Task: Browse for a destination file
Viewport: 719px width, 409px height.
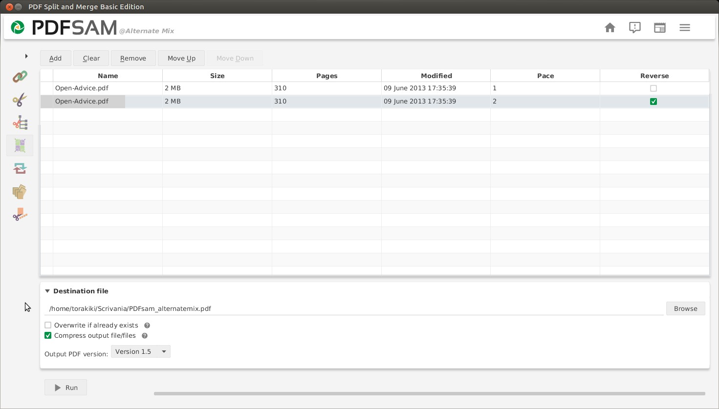Action: (686, 308)
